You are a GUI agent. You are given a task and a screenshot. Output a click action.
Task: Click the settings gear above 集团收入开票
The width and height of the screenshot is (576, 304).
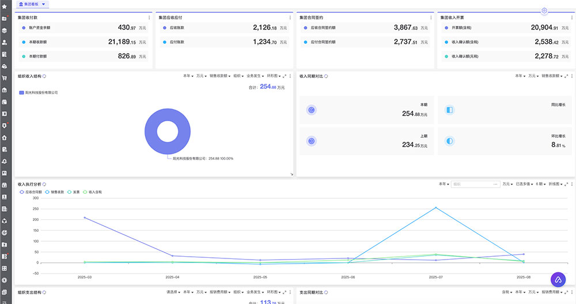544,11
